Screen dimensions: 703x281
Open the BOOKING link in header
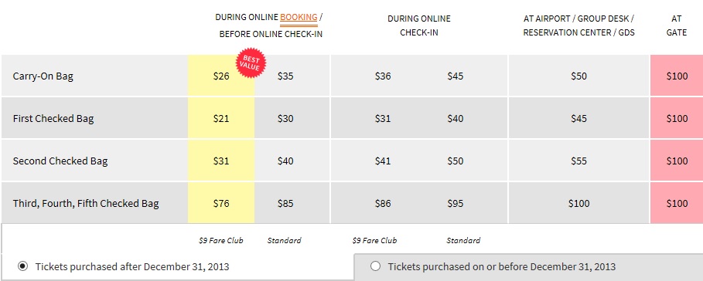(x=299, y=18)
